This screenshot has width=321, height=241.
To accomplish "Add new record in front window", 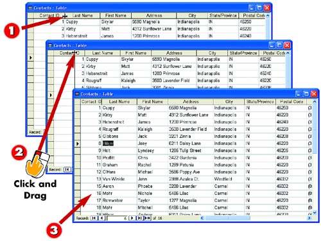I will click(x=148, y=218).
